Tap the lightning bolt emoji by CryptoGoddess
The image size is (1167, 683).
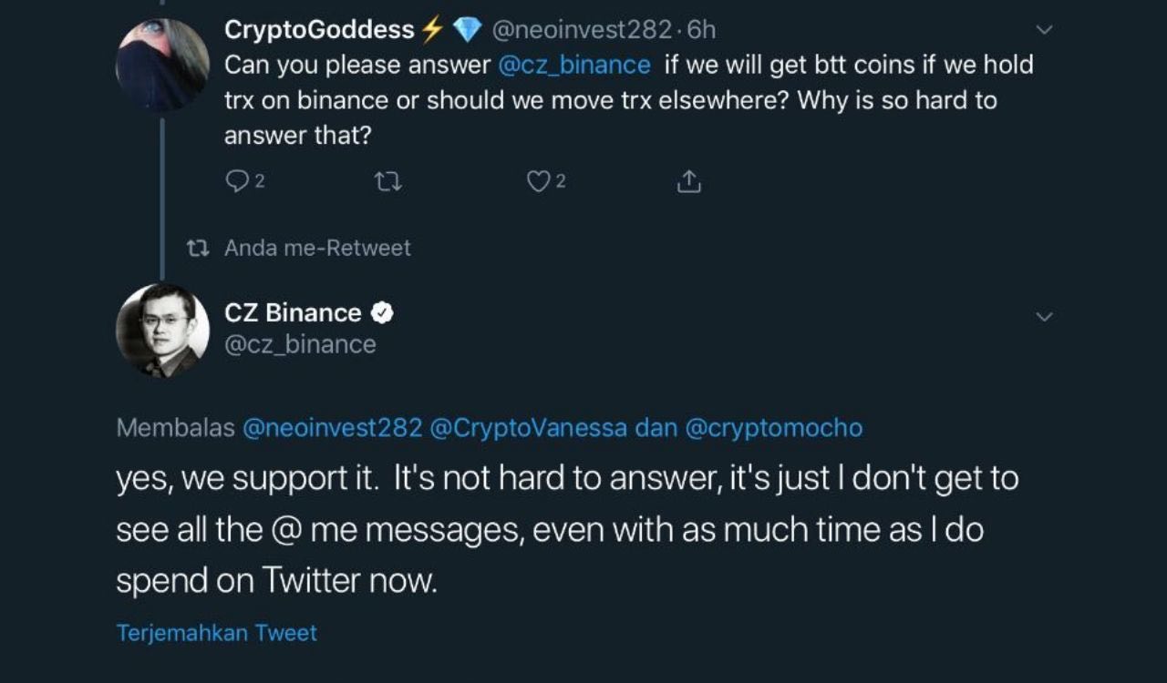point(432,30)
